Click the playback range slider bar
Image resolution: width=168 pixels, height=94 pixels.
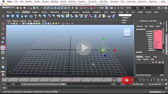point(44,84)
